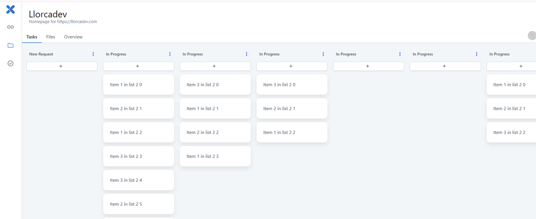The image size is (536, 219).
Task: Open 'Item 3 in list 2 0' in third In Progress column
Action: click(292, 84)
